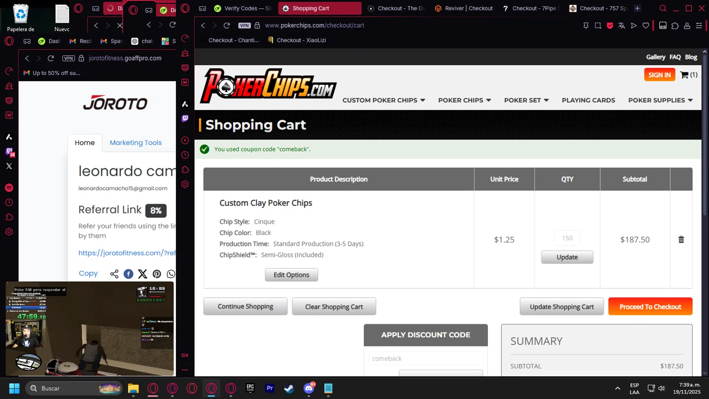Click the orange SIGN IN button
Image resolution: width=709 pixels, height=399 pixels.
659,75
